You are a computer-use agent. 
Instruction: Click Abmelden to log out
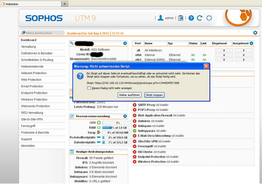(42, 146)
